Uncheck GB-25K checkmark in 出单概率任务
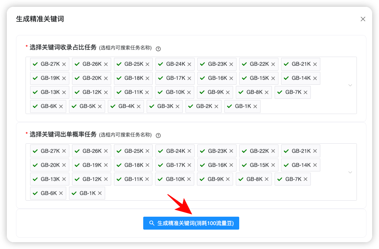The width and height of the screenshot is (379, 249). (119, 151)
